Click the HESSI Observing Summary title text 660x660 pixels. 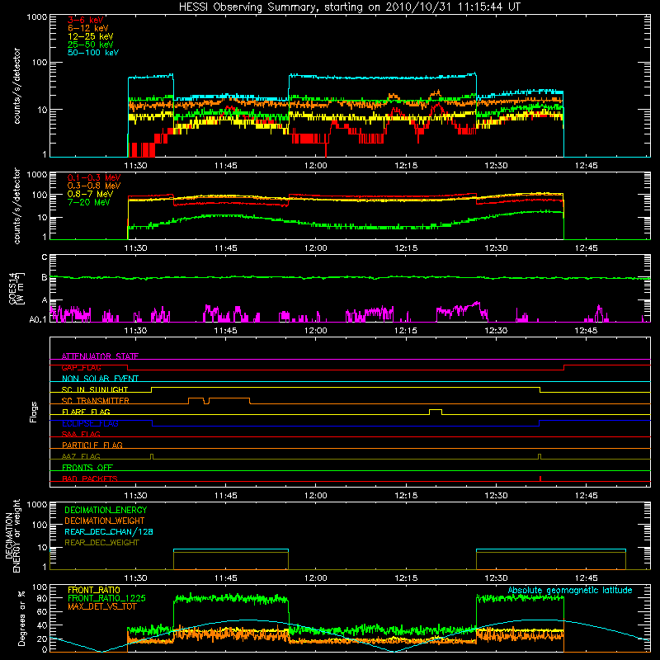click(350, 7)
